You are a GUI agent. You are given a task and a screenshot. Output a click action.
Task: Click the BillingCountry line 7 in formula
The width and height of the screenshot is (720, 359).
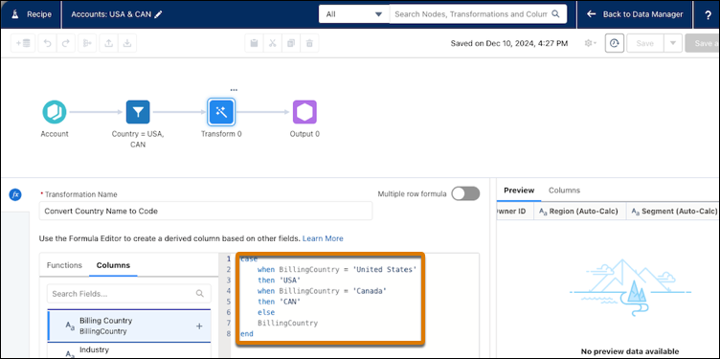coord(287,324)
